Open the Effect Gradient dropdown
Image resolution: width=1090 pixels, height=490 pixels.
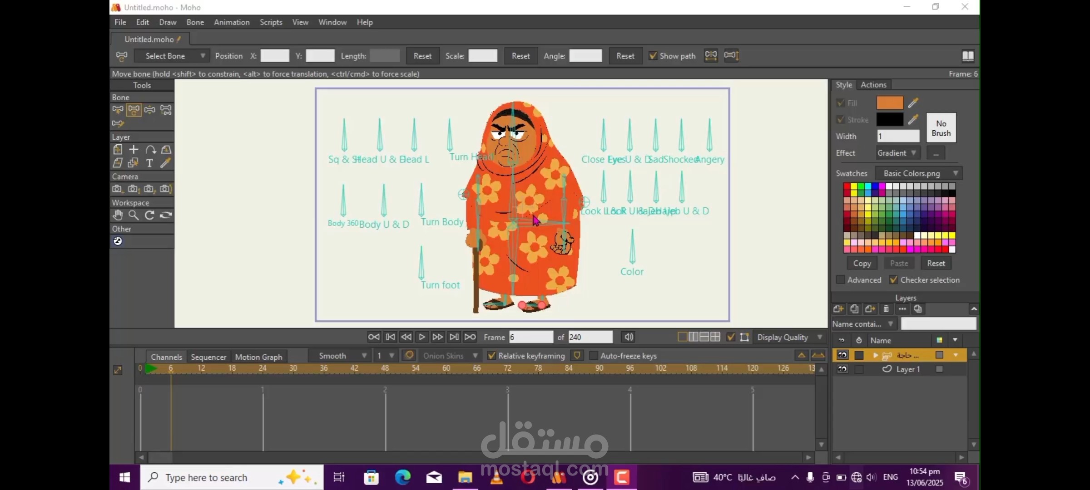898,153
